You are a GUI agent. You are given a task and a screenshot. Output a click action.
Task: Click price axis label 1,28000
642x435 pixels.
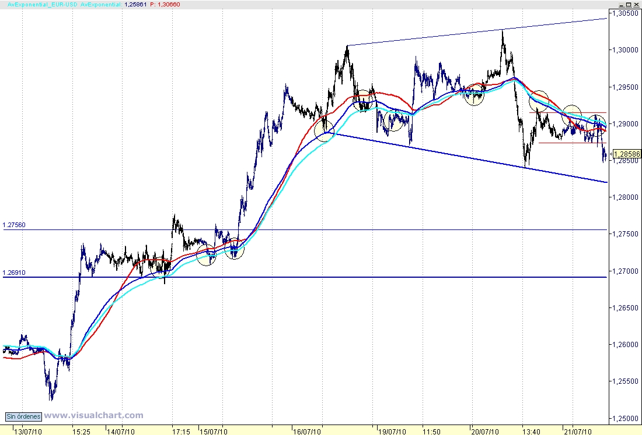point(625,197)
